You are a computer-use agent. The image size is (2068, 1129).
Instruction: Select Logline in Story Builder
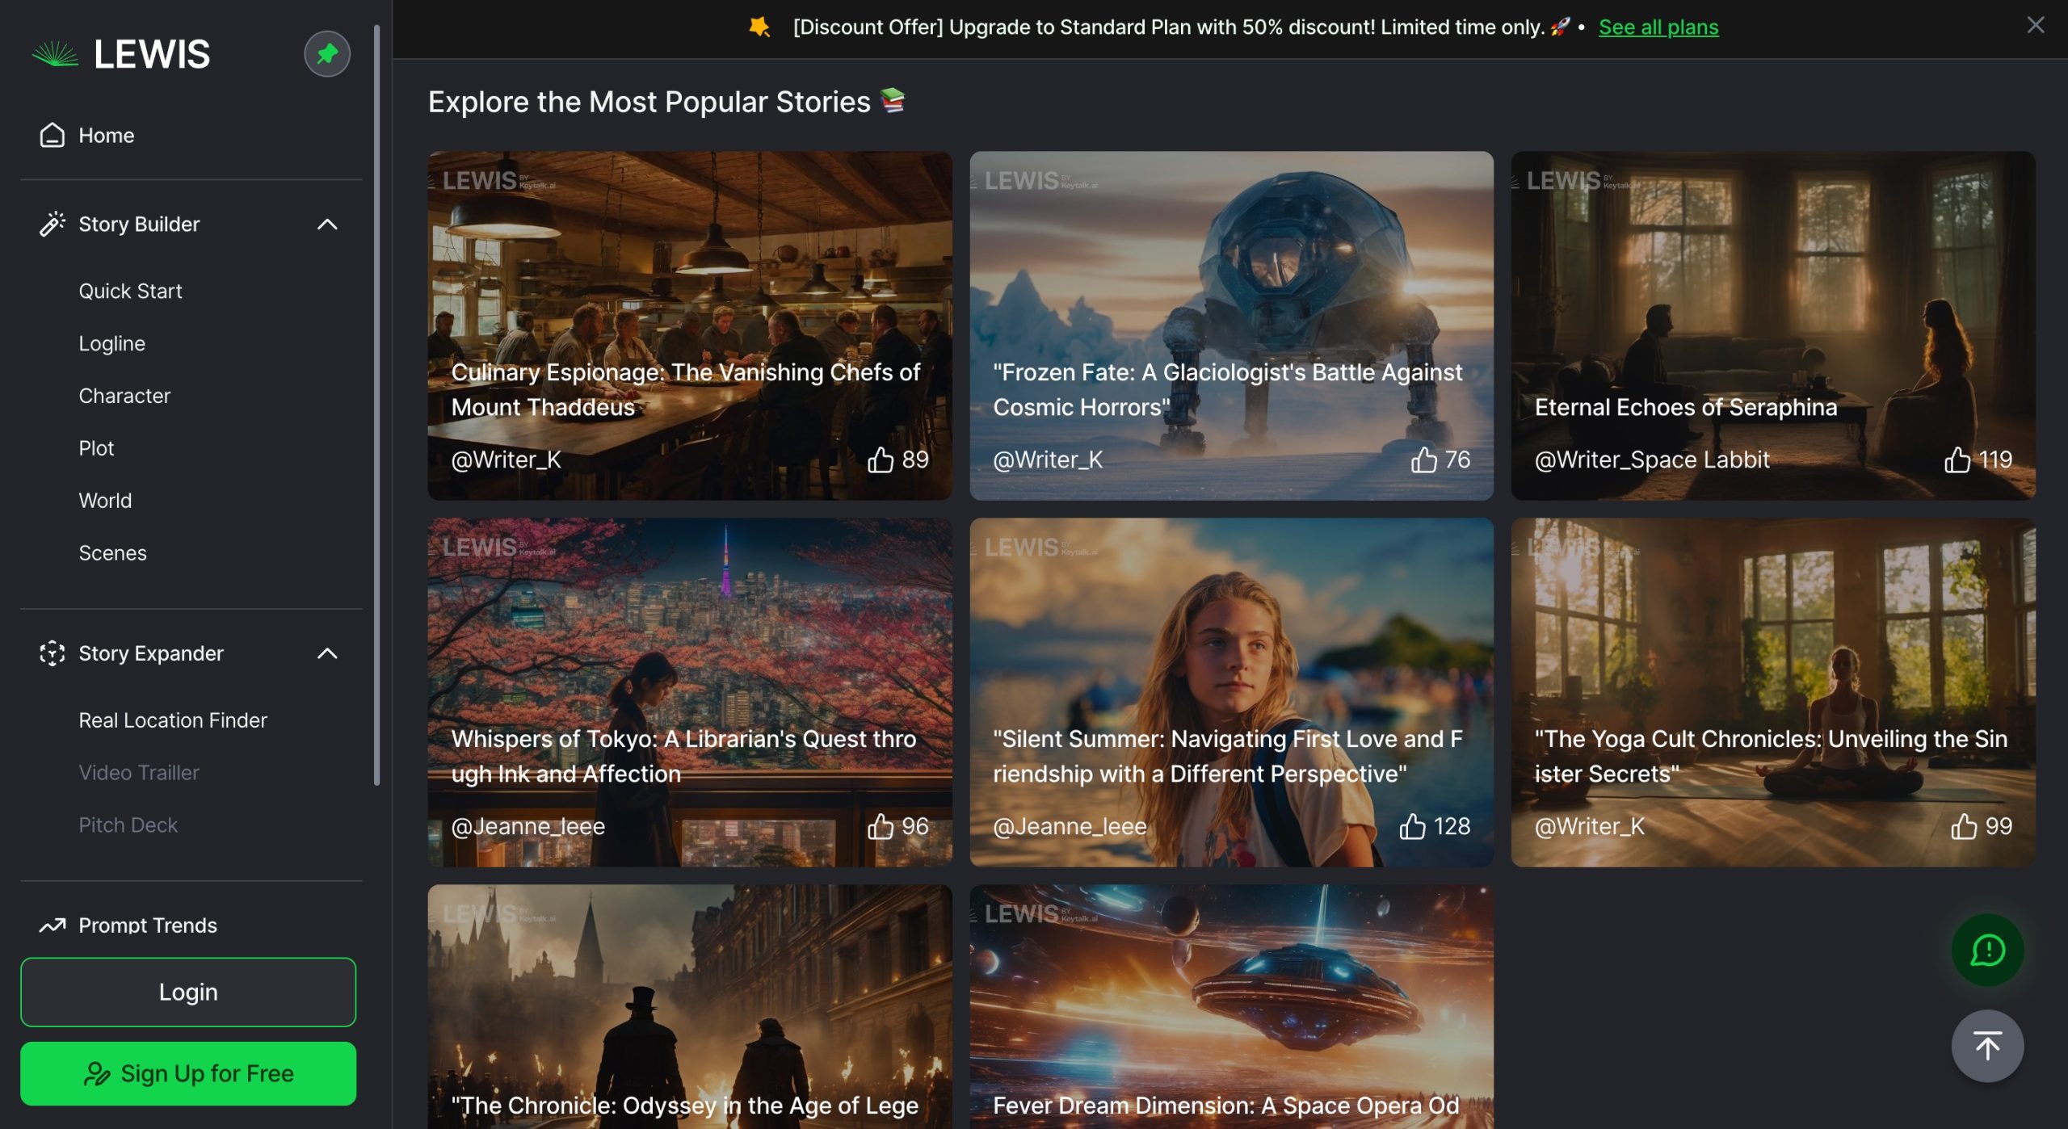pos(111,343)
